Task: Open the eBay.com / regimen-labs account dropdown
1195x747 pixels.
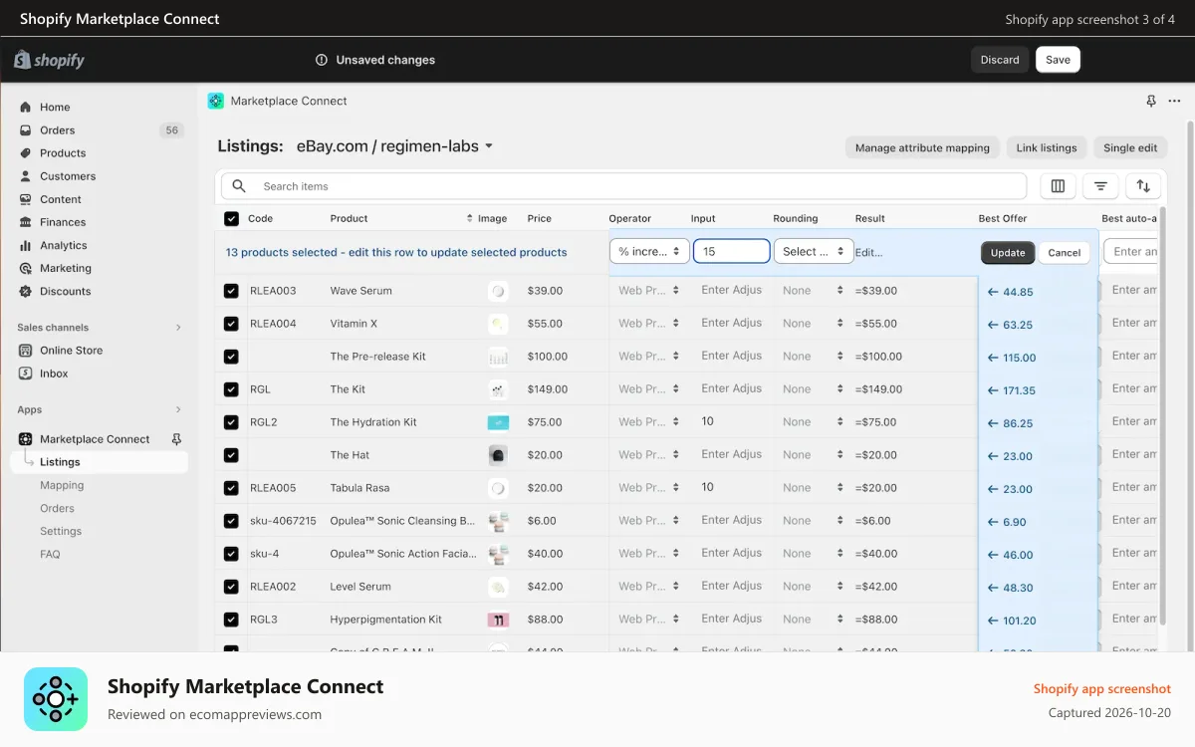Action: 395,146
